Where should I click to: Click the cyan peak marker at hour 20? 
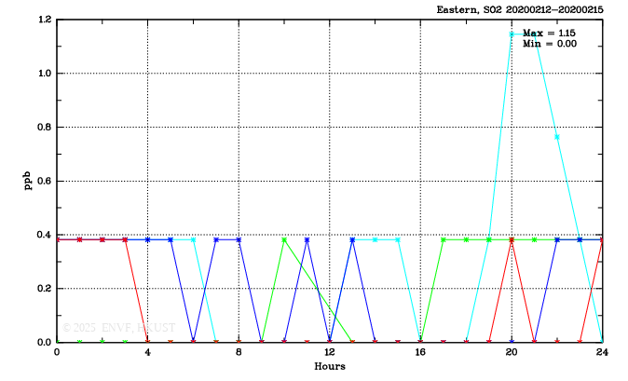512,34
